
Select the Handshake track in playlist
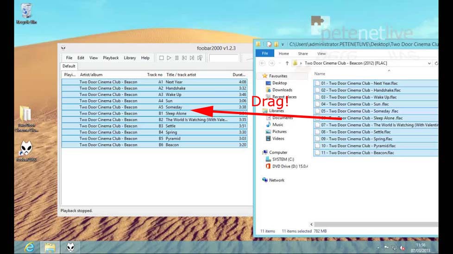[x=154, y=88]
